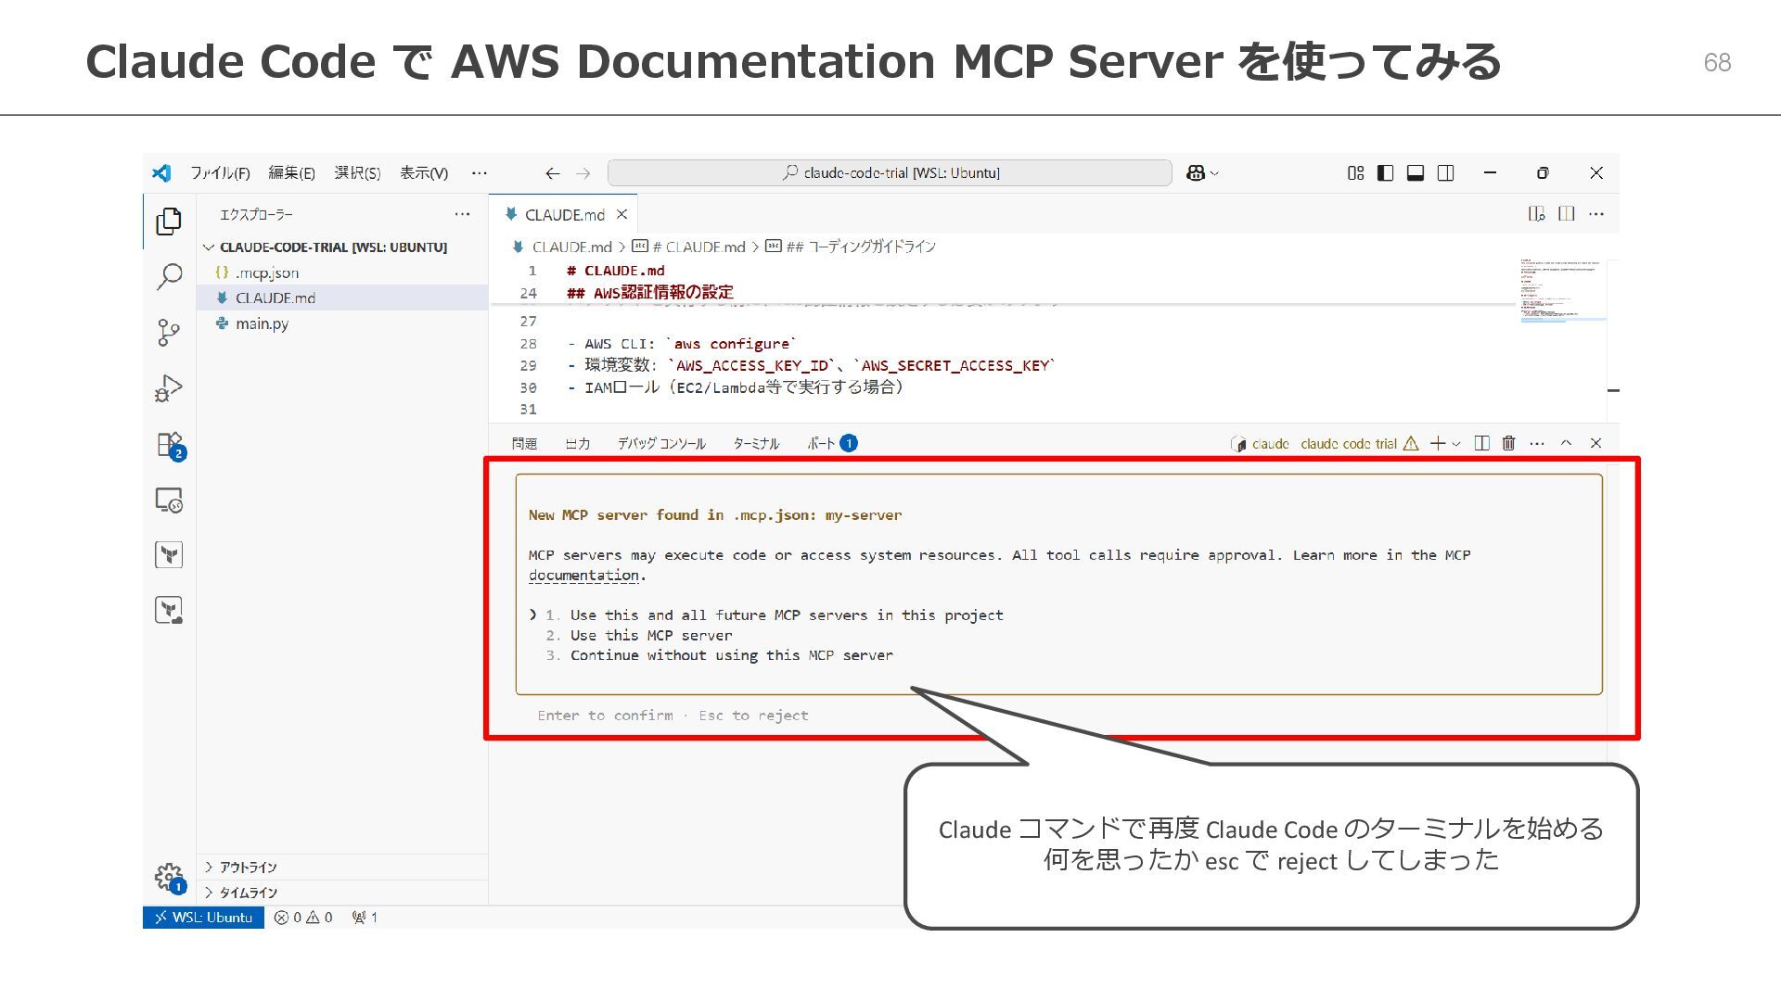Viewport: 1781px width, 1001px height.
Task: Toggle the secondary side bar
Action: click(x=1445, y=173)
